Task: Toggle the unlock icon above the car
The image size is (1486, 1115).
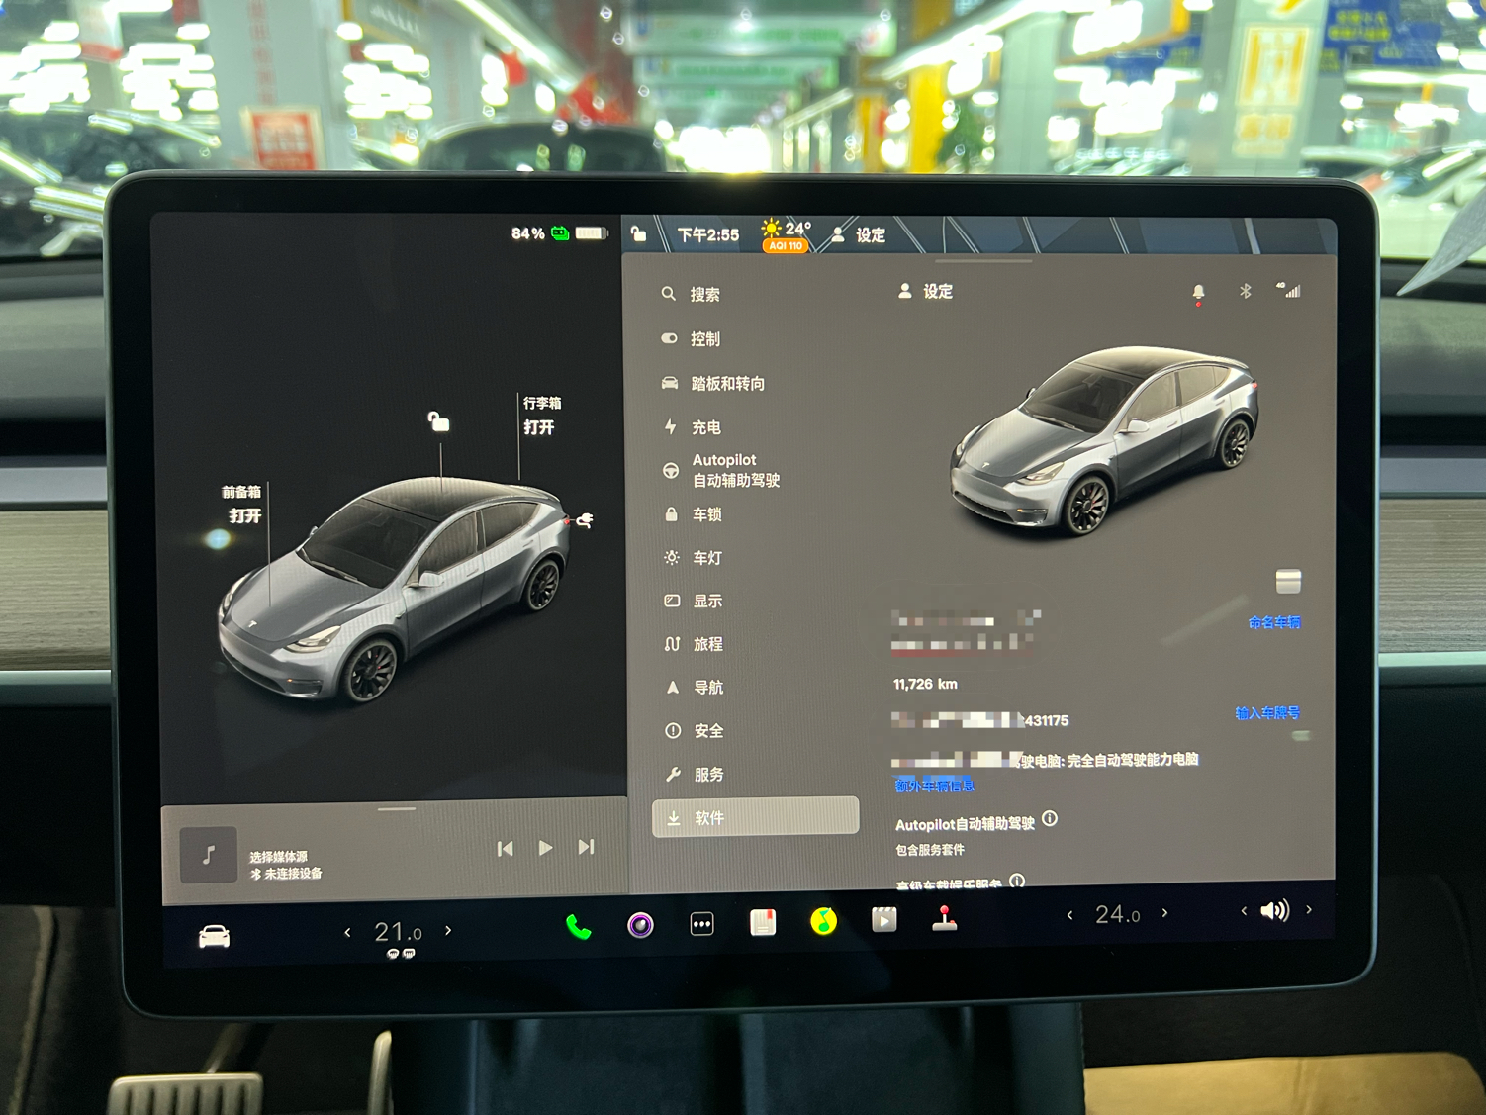Action: [x=438, y=421]
